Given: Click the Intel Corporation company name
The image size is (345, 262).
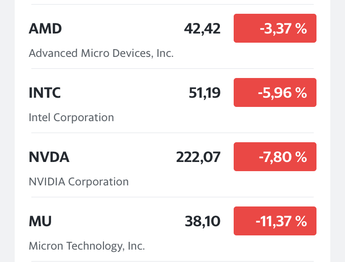Looking at the screenshot, I should pos(71,117).
